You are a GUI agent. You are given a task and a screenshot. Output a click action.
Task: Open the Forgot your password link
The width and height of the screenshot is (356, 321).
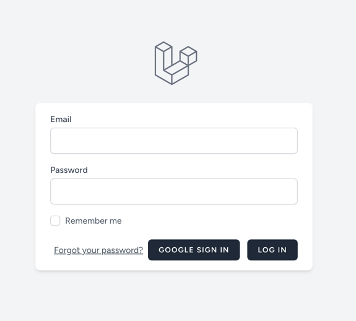point(98,250)
